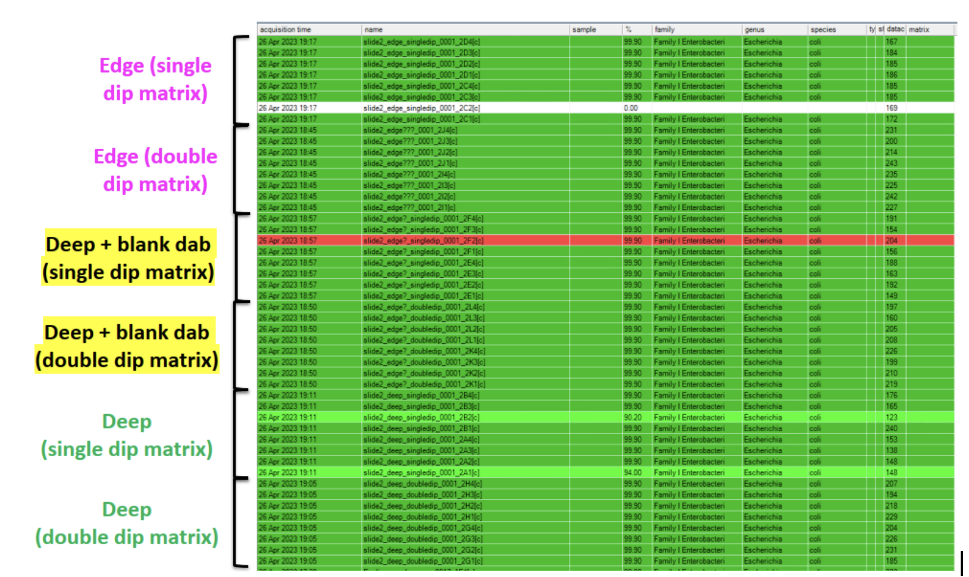Select light green row slide2_deep_singledip_0001_2A1[c]
Viewport: 969px width, 577px height.
coord(606,472)
